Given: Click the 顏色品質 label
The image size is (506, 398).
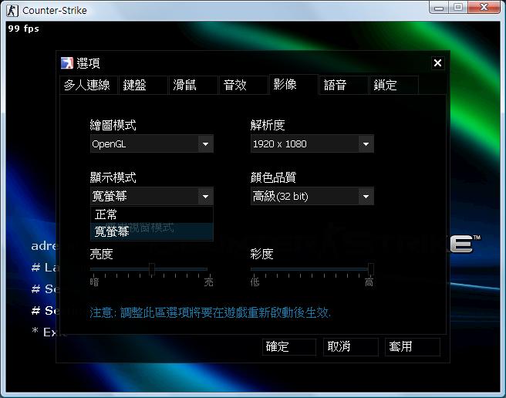Looking at the screenshot, I should (x=273, y=177).
